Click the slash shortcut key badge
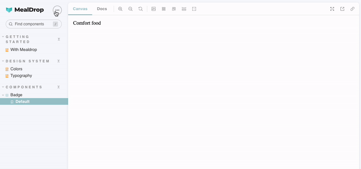 pyautogui.click(x=55, y=24)
